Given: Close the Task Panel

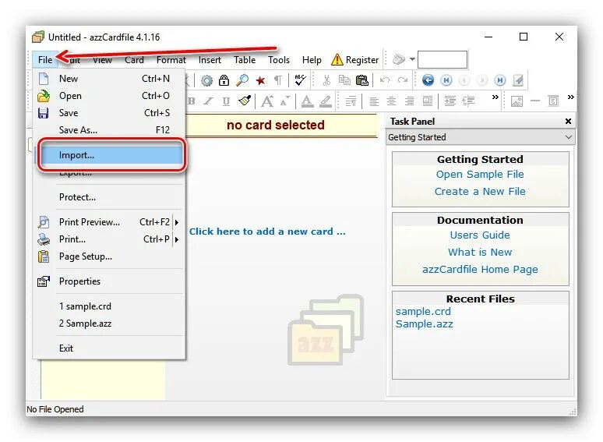Looking at the screenshot, I should click(x=568, y=121).
